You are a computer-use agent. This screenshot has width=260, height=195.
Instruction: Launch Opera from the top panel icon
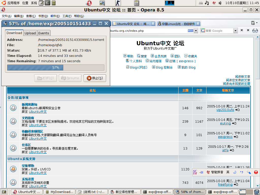(89, 3)
